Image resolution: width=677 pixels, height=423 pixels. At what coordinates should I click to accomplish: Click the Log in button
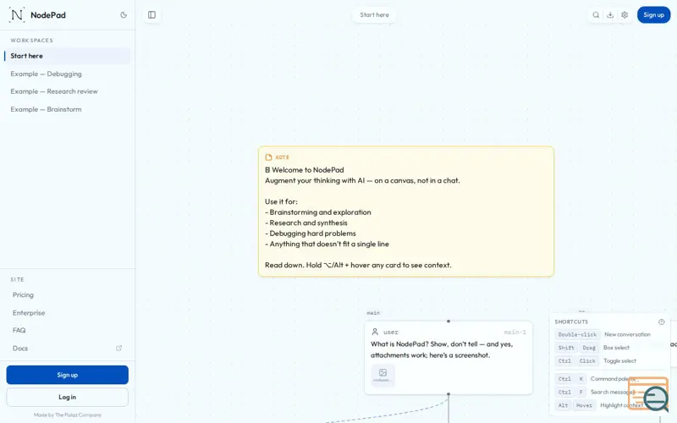click(68, 397)
